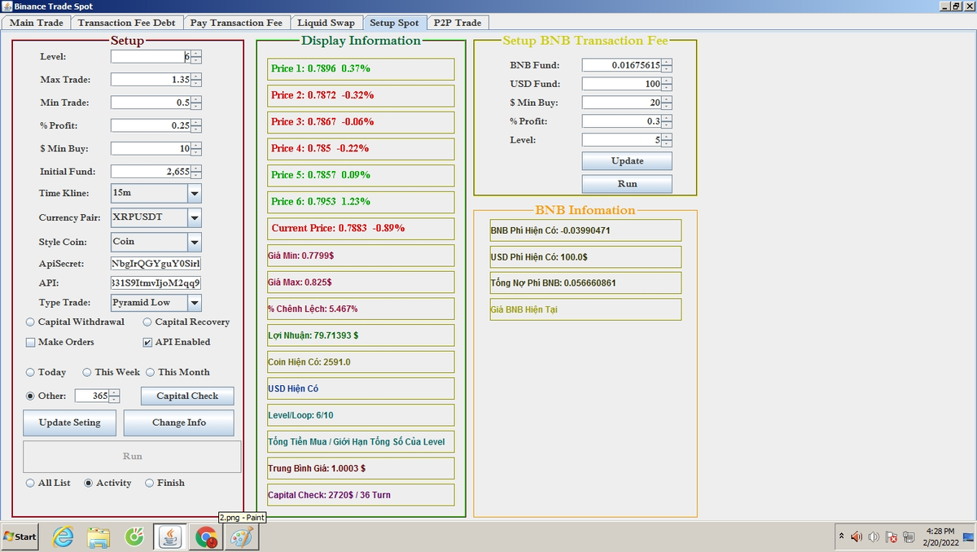This screenshot has height=552, width=977.
Task: Click Update in Setup BNB Transaction Fee
Action: [627, 161]
